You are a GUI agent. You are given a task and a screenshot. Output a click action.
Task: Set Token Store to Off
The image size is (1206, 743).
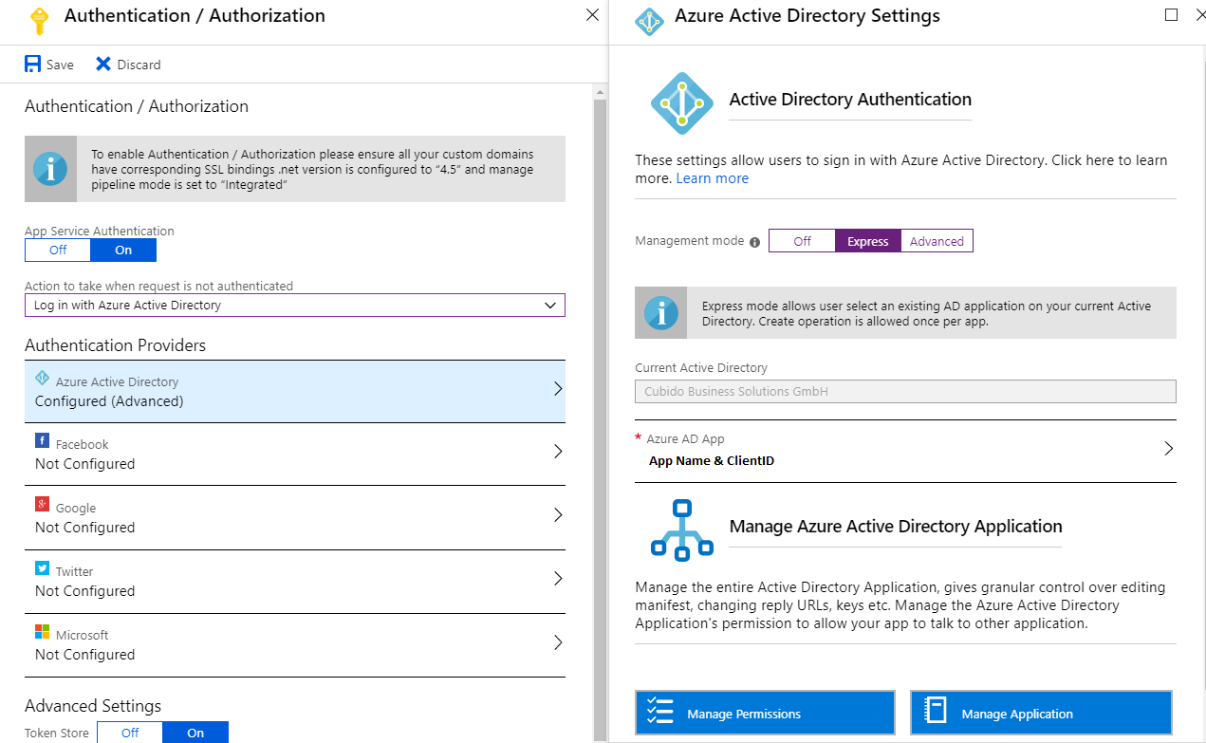(x=130, y=733)
